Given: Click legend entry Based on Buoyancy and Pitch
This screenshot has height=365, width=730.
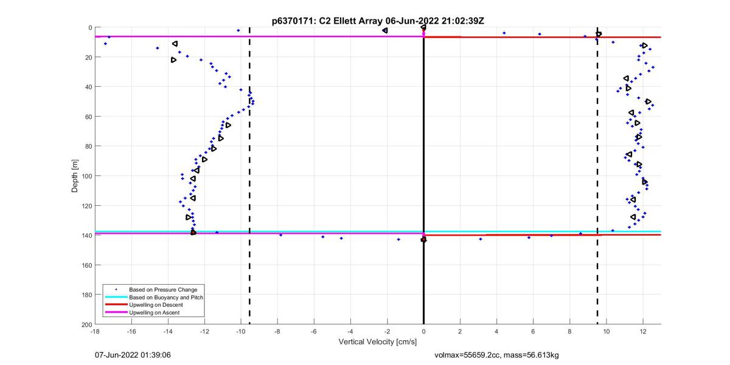Looking at the screenshot, I should click(166, 298).
